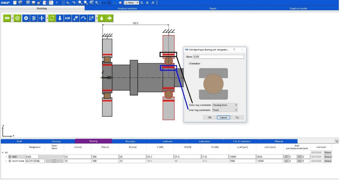Click the undo arrow in top toolbar
Viewport: 341px width, 180px height.
[x=68, y=2]
